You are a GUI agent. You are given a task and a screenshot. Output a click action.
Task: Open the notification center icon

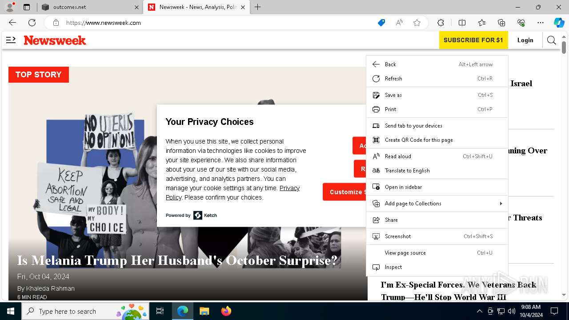click(554, 311)
